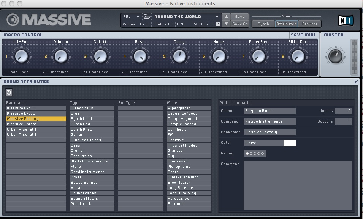Click the Save As button
The height and width of the screenshot is (219, 363).
(x=239, y=24)
